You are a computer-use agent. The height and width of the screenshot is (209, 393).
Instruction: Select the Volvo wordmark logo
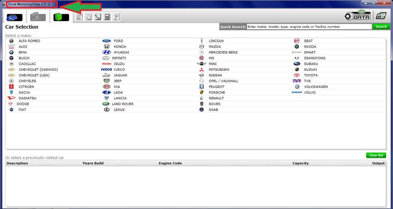tap(297, 92)
